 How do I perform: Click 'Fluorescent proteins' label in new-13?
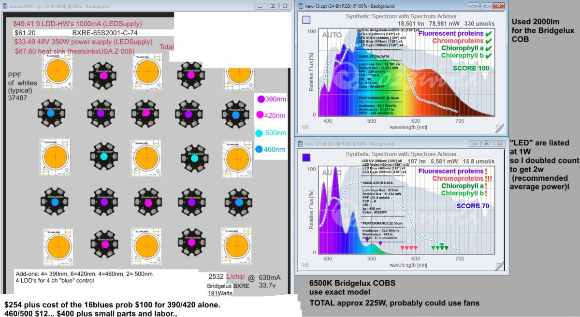pos(451,34)
